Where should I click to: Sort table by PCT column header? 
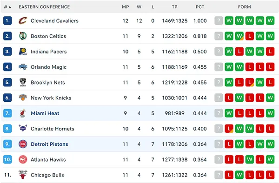(x=200, y=7)
